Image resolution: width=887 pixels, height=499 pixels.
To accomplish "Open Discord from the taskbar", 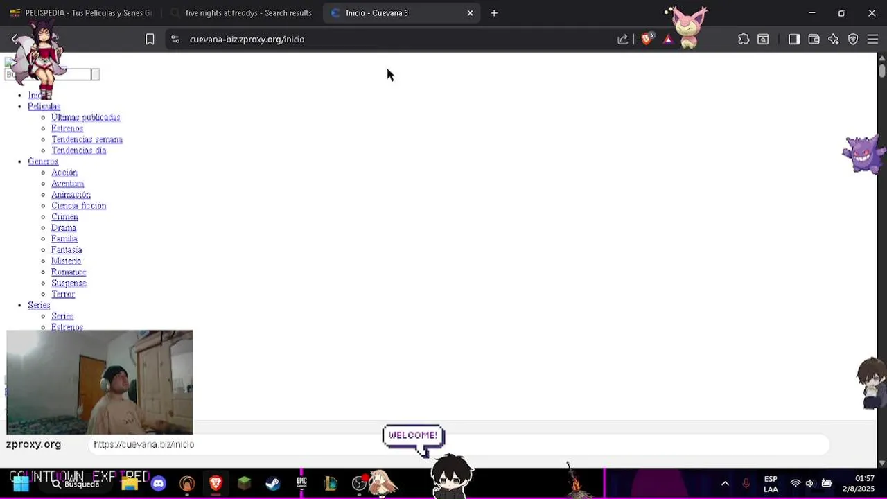I will (x=159, y=483).
